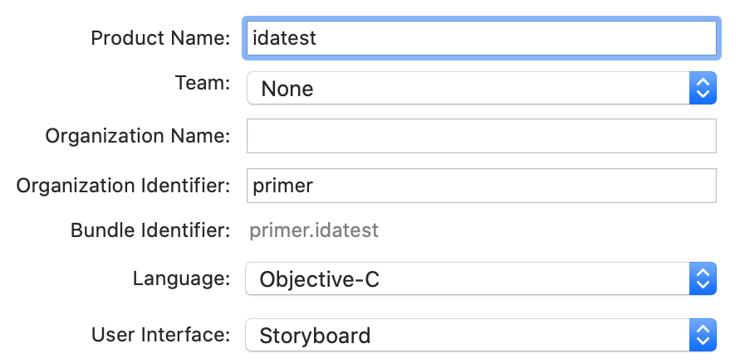Click the 'primer.idatest' bundle identifier text
The width and height of the screenshot is (745, 363).
[x=314, y=230]
